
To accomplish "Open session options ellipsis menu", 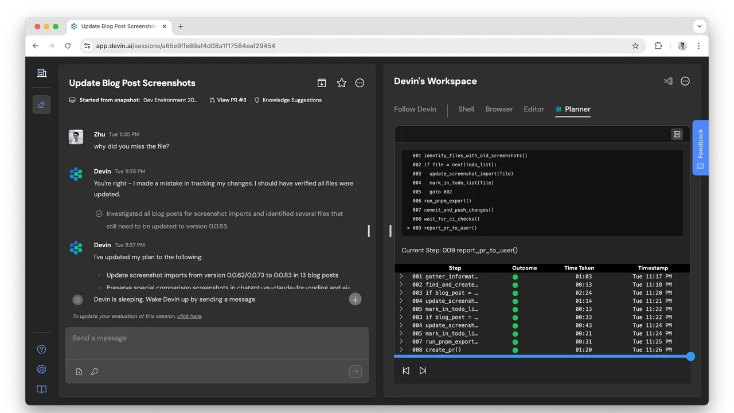I will pos(360,83).
